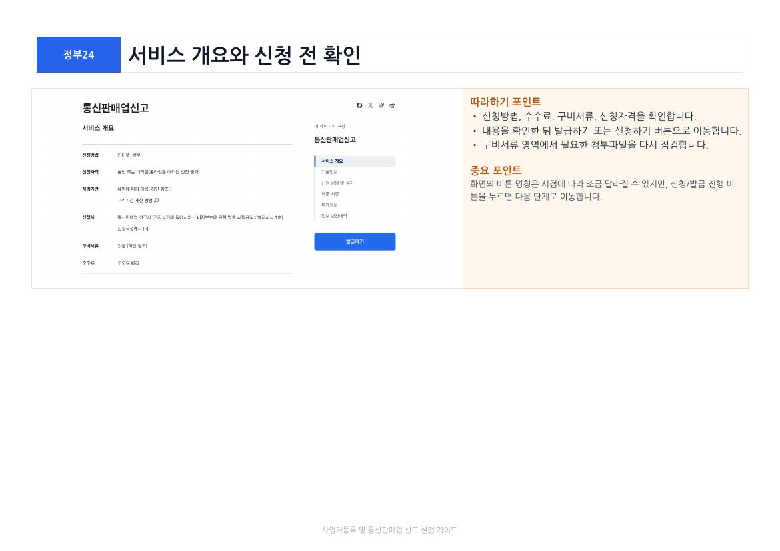Click the 구비서류 row label

(x=91, y=246)
